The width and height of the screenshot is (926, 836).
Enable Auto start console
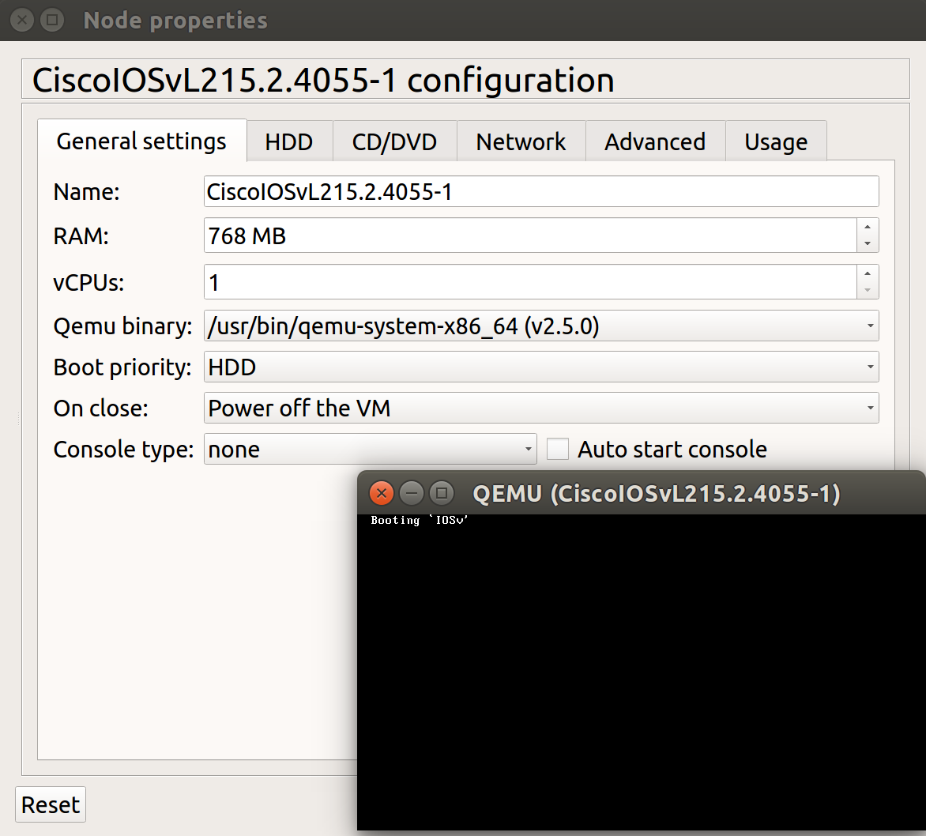pyautogui.click(x=558, y=448)
